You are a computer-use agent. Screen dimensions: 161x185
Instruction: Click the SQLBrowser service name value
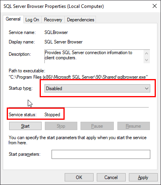click(56, 32)
